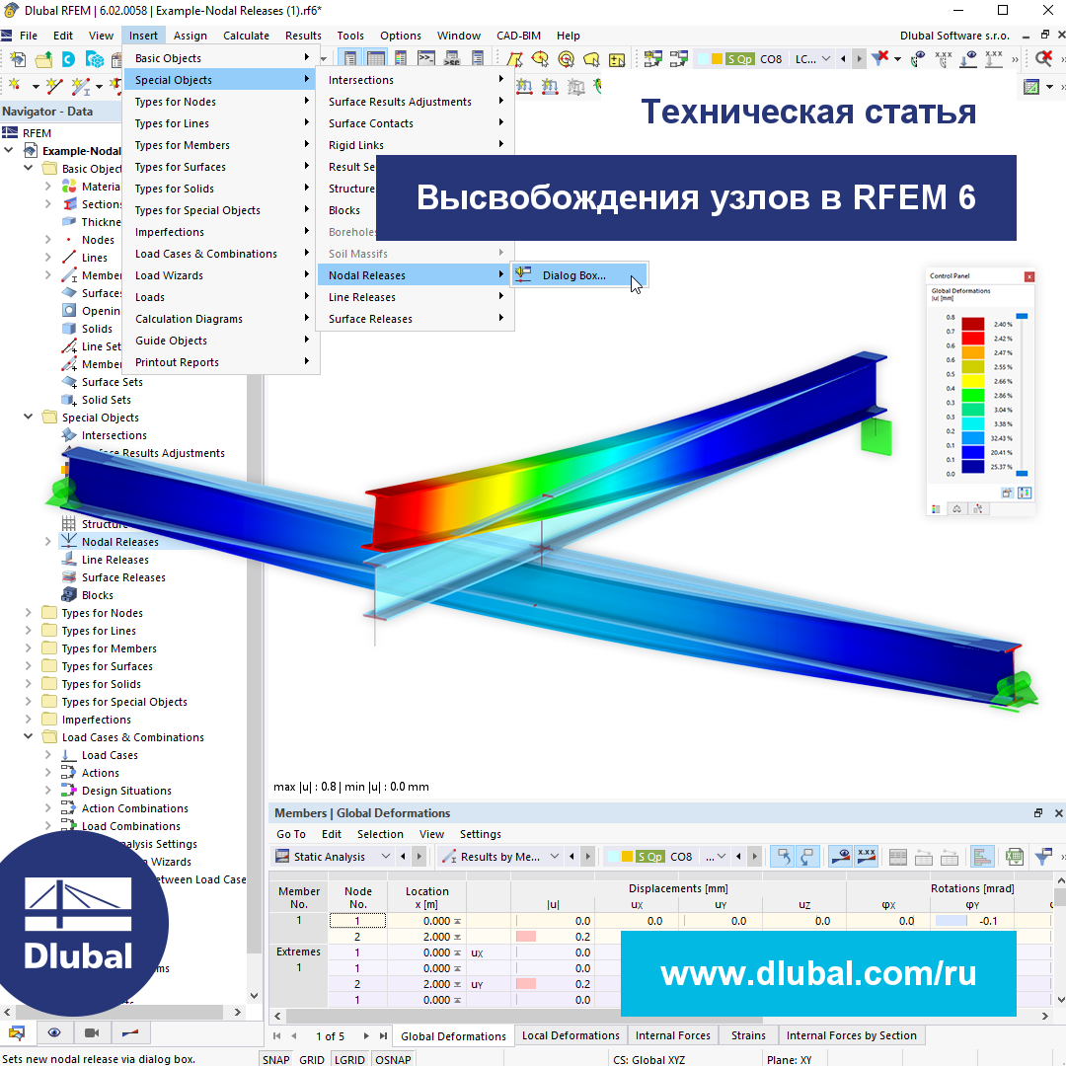
Task: Click Settings in the table menu
Action: coord(480,834)
